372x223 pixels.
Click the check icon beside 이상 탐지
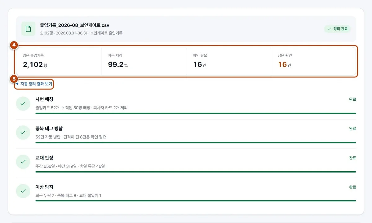23,191
